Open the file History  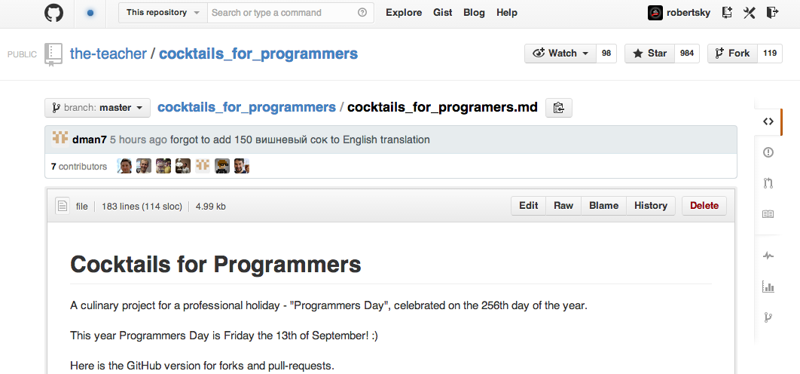(651, 205)
